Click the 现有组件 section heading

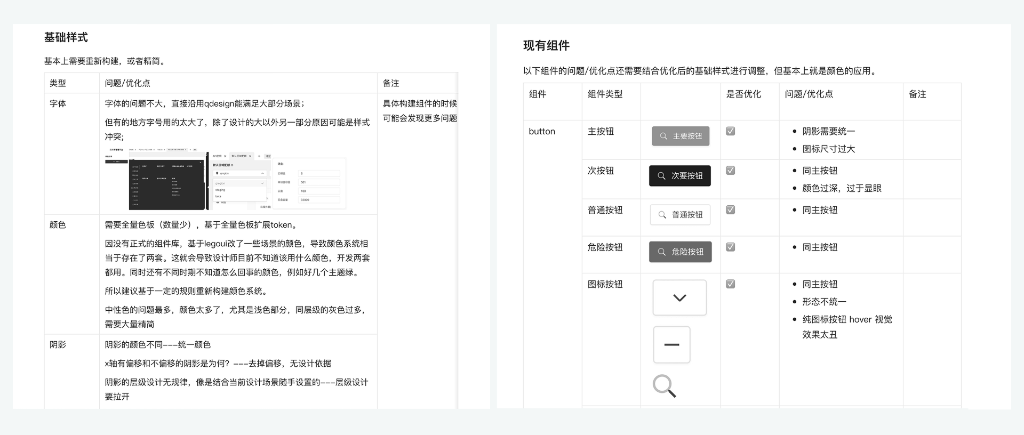(546, 46)
